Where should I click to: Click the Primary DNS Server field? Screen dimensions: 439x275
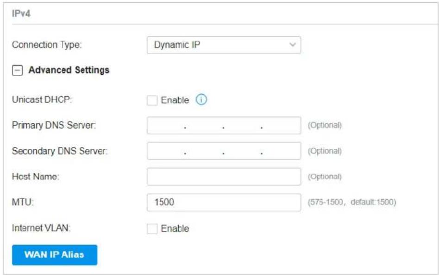(224, 125)
